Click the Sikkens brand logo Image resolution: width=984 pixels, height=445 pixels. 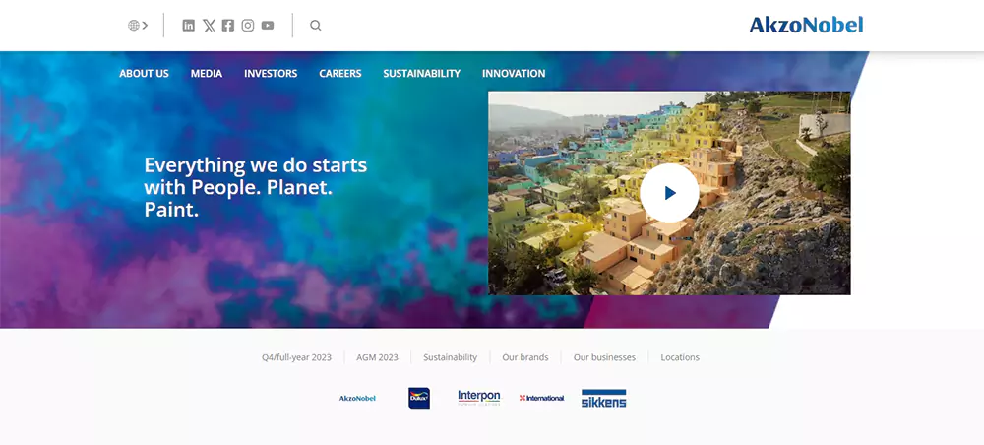click(604, 399)
